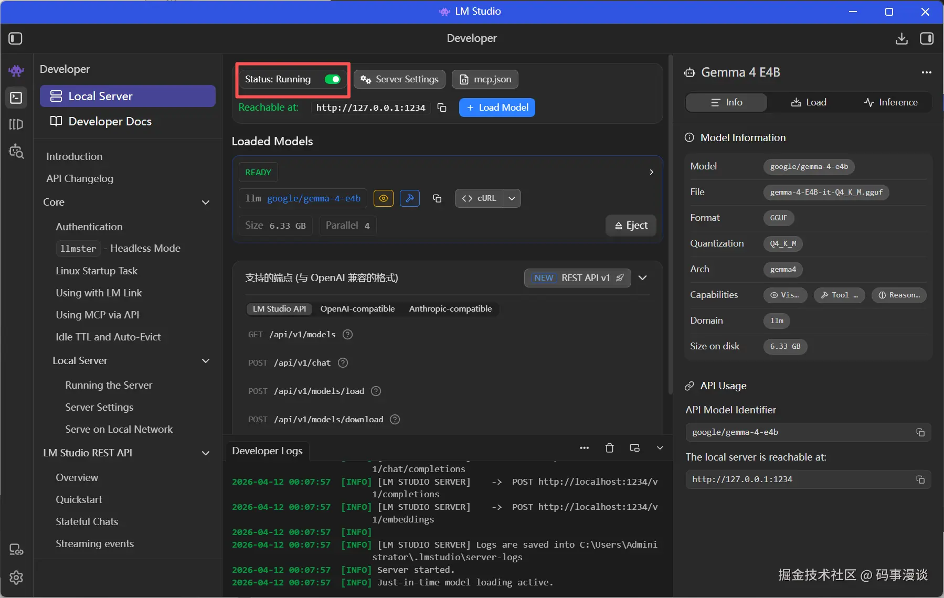Switch to the OpenAI-compatible tab
944x598 pixels.
[x=357, y=309]
